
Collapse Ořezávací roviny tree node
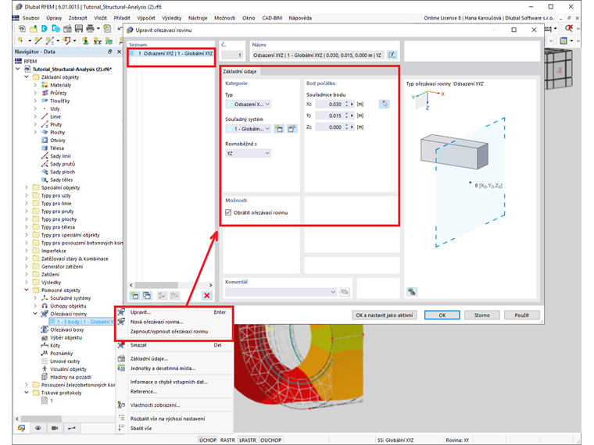pos(35,314)
